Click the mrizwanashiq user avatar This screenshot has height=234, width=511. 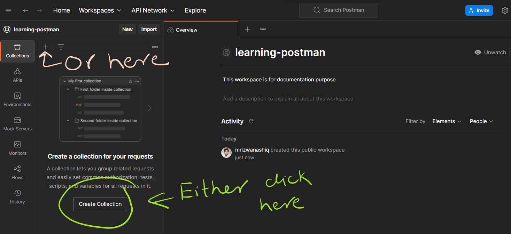[226, 153]
